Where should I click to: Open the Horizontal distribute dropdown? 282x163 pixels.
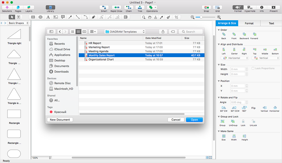[x=235, y=58]
